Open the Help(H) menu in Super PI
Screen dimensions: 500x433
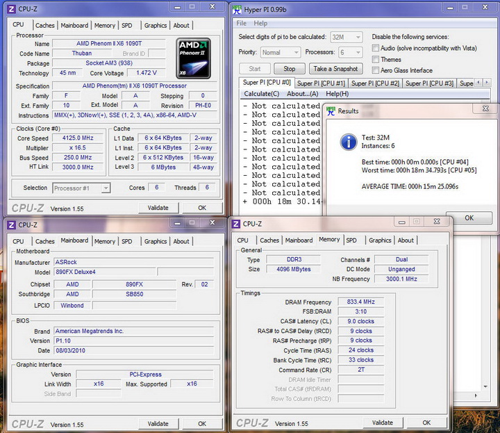(x=337, y=94)
